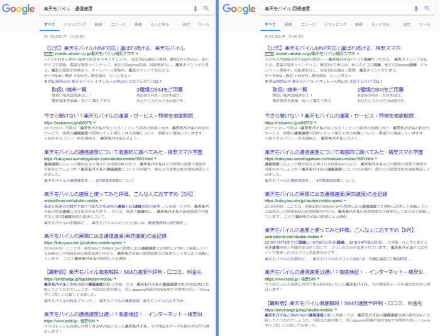Expand arrow beside www.soldi.jp URL on 回線速度 page

(318, 279)
